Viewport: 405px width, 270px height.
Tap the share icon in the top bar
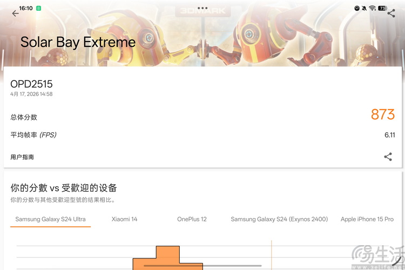tap(391, 13)
